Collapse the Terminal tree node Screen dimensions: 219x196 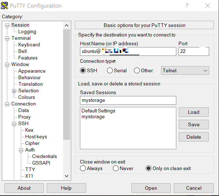click(7, 38)
